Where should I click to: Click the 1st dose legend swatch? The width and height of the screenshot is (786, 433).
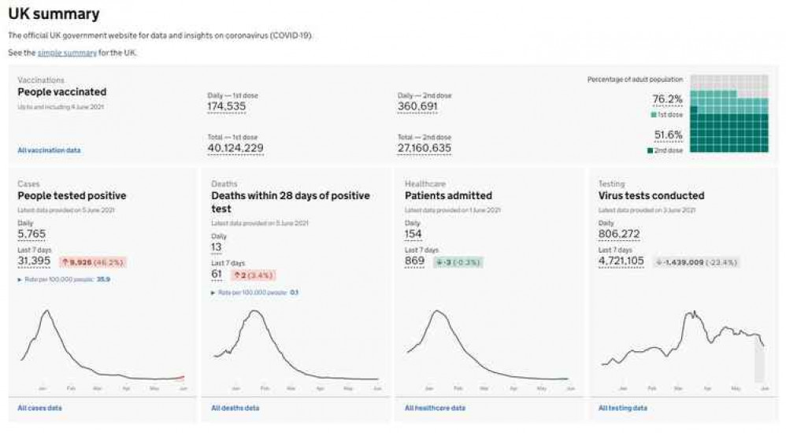(654, 115)
